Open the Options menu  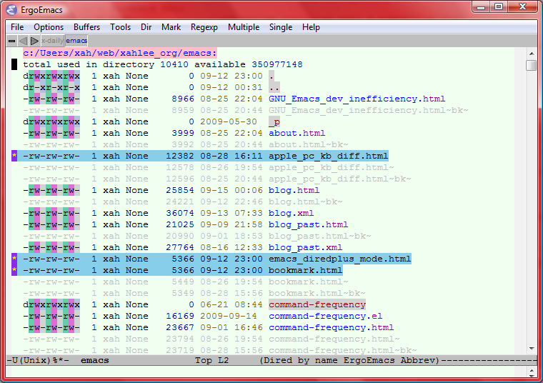coord(49,27)
